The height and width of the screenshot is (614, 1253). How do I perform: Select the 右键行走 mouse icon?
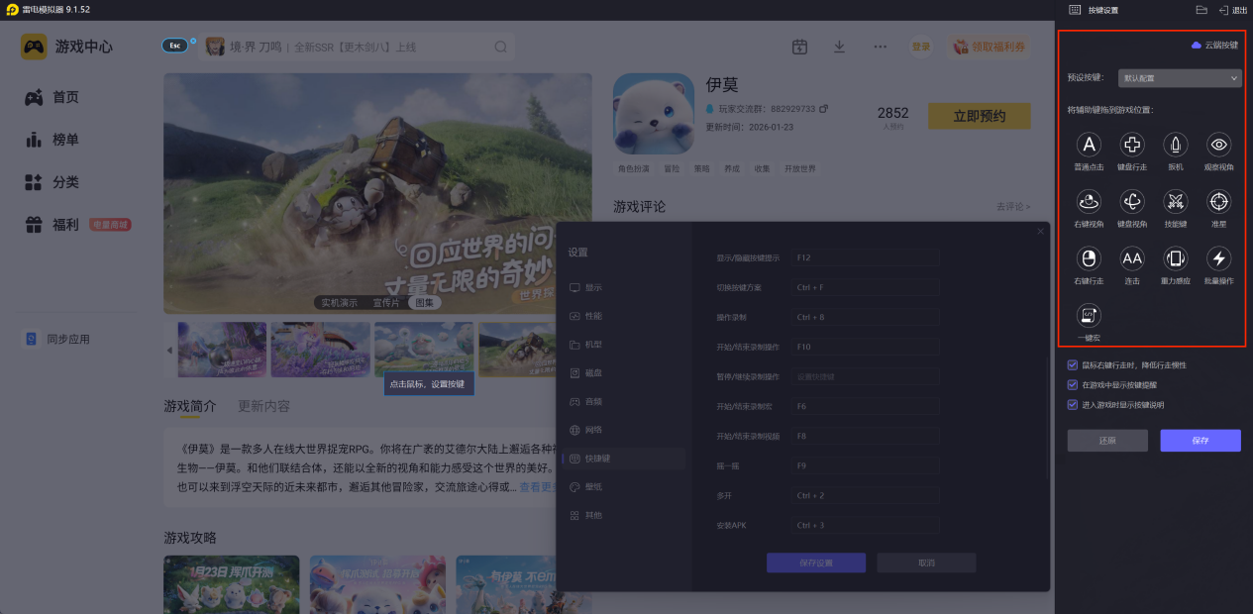tap(1089, 259)
